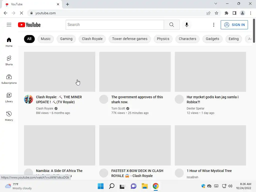256x192 pixels.
Task: Open the Chrome extensions puzzle icon
Action: tap(226, 13)
